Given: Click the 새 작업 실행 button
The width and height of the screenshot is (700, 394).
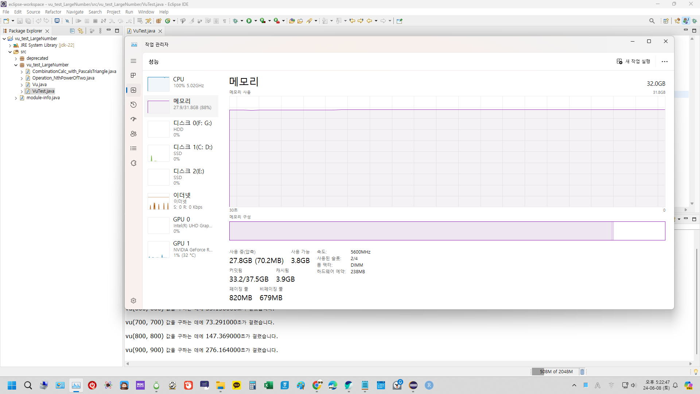Looking at the screenshot, I should tap(634, 61).
